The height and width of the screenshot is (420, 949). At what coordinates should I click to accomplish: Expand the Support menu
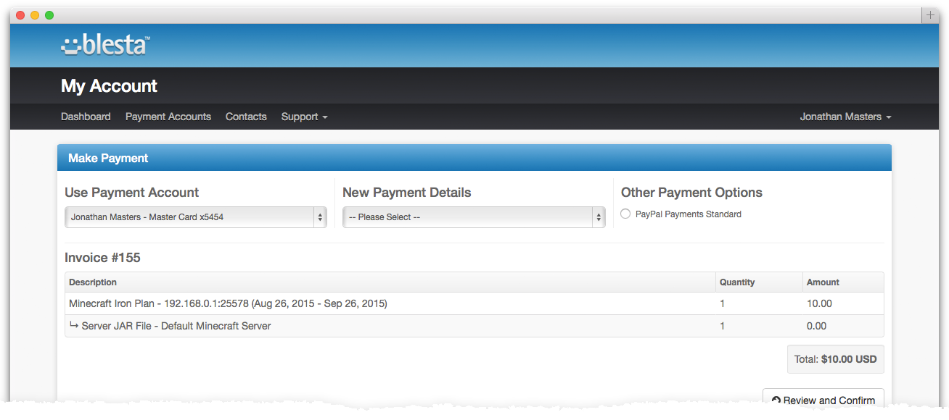tap(304, 117)
